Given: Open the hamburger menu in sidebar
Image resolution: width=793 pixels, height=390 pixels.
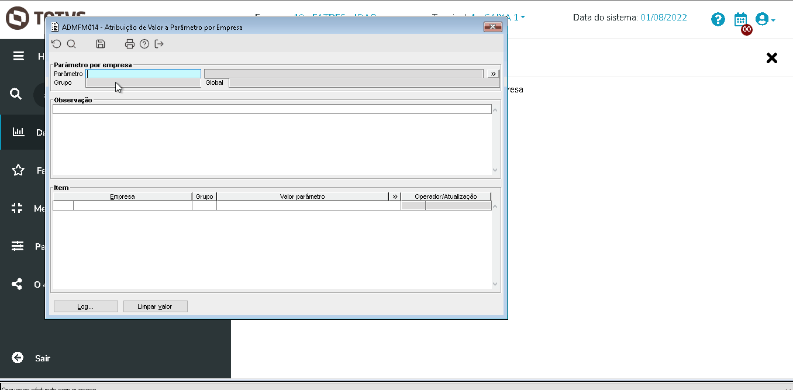Looking at the screenshot, I should pyautogui.click(x=19, y=56).
